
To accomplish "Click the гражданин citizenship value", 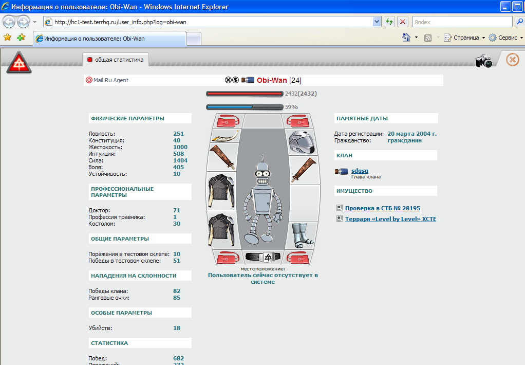I will [404, 140].
